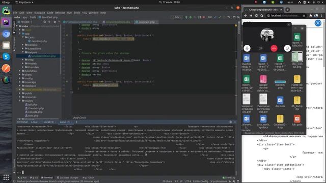Expand the Console folder in project tree
The height and width of the screenshot is (183, 326).
tap(23, 45)
